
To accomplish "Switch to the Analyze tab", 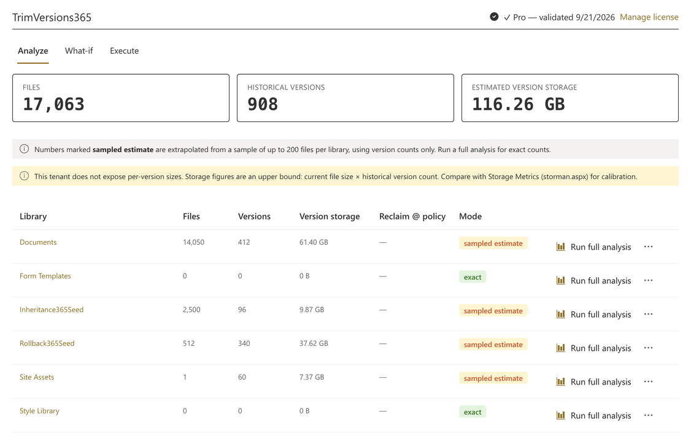I will [x=33, y=51].
